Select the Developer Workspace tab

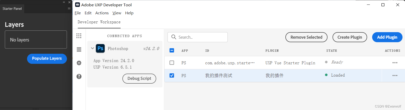(99, 22)
